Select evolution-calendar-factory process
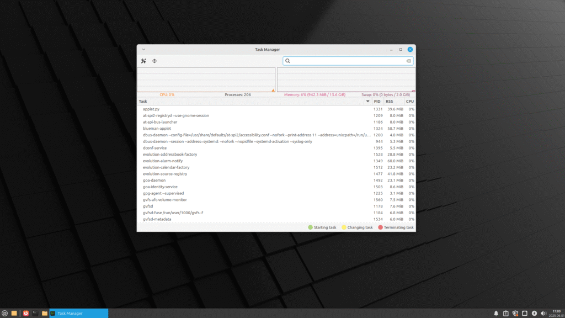This screenshot has height=318, width=565. [x=276, y=167]
